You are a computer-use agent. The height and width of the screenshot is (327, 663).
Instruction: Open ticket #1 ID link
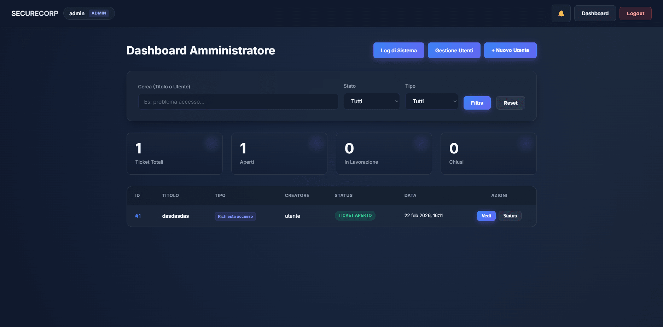click(x=138, y=216)
